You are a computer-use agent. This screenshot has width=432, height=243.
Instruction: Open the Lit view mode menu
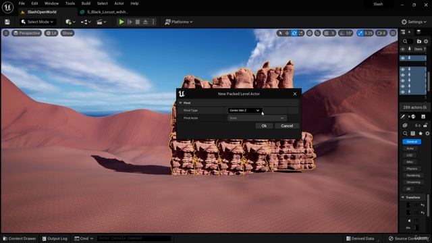click(51, 33)
